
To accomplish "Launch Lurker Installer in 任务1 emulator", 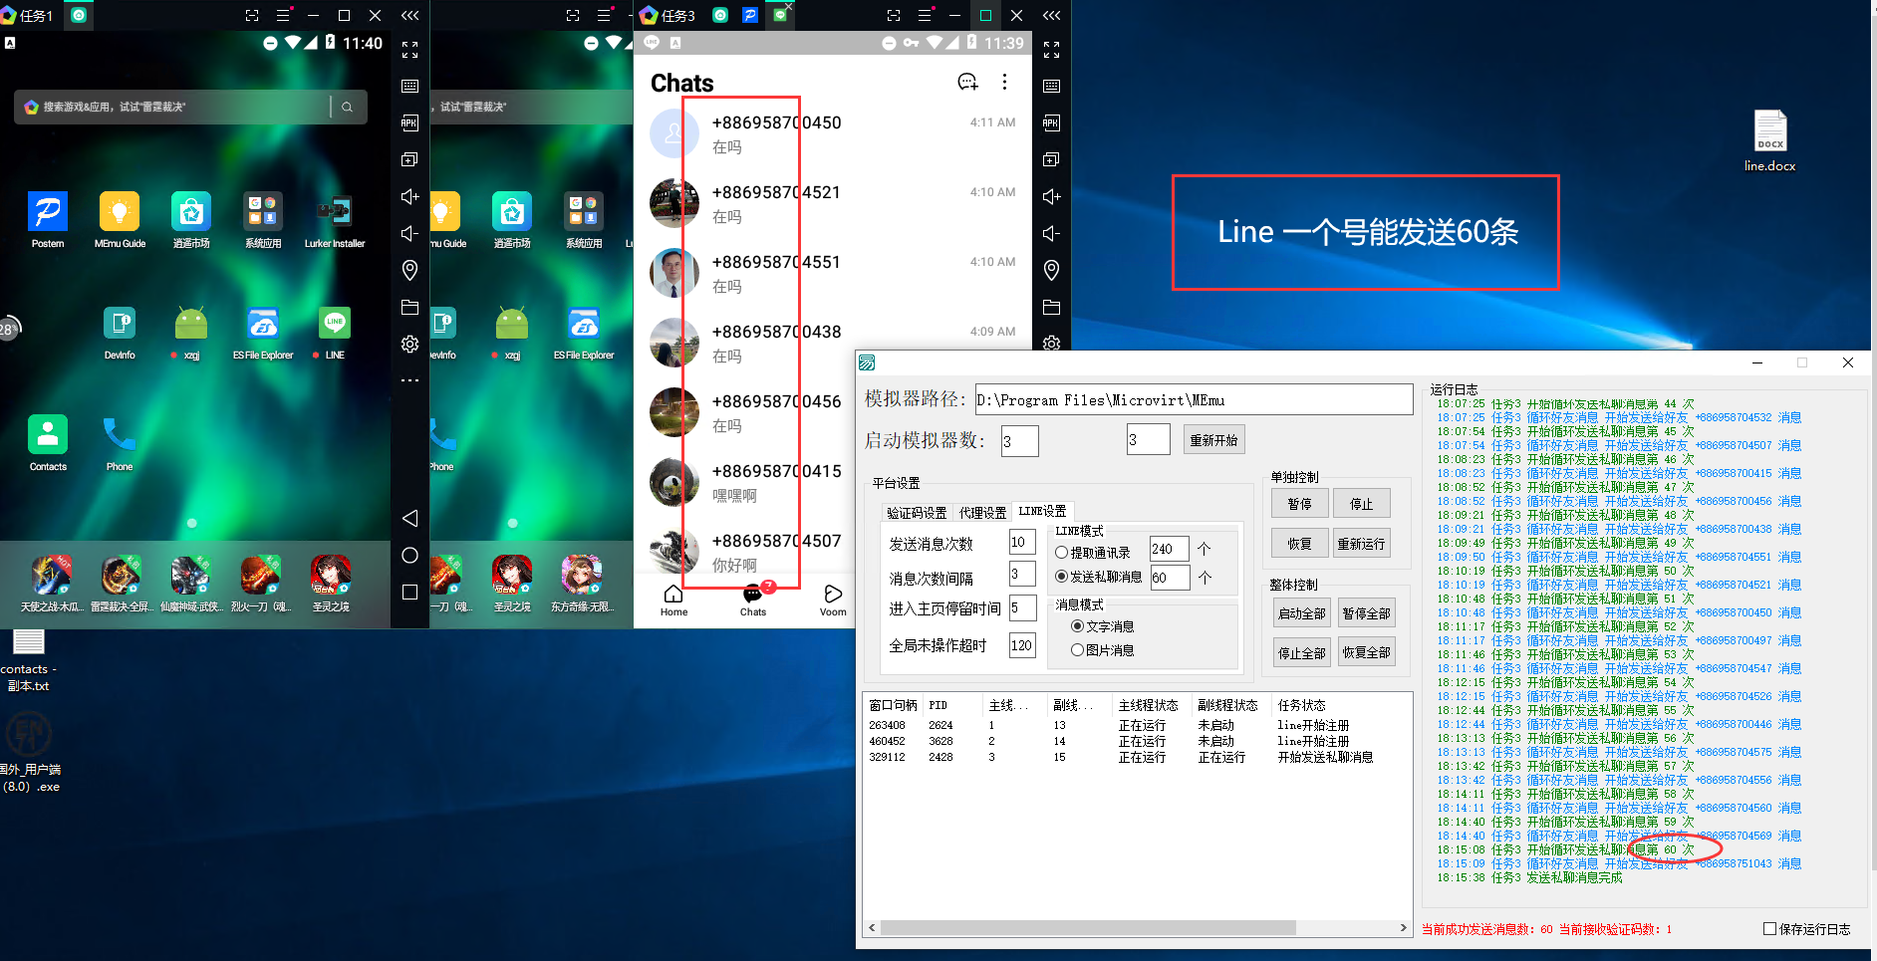I will click(x=335, y=212).
